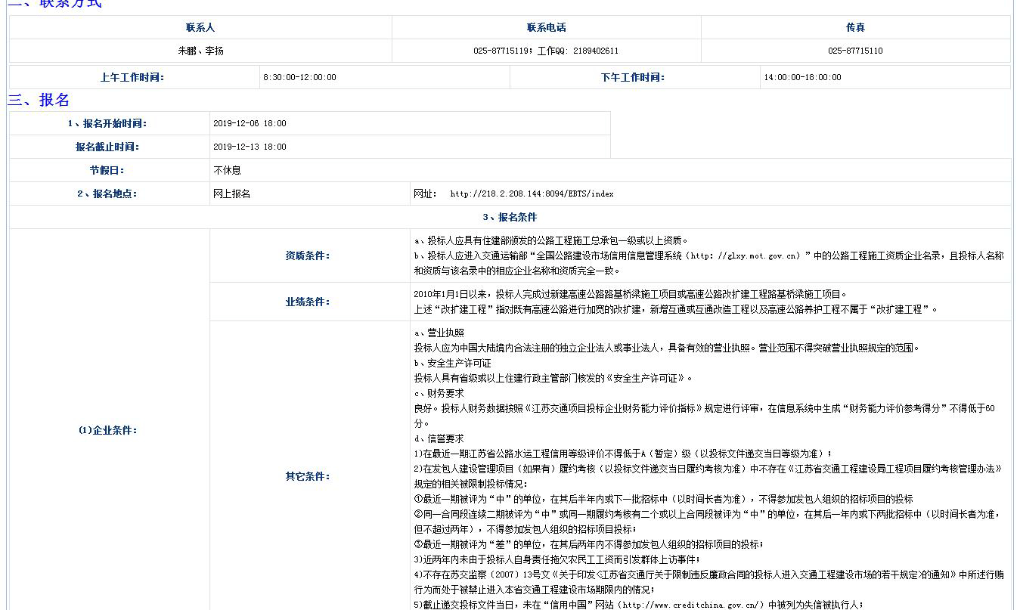The image size is (1020, 610).
Task: Select the b、安全生产许可证 line
Action: coord(452,363)
